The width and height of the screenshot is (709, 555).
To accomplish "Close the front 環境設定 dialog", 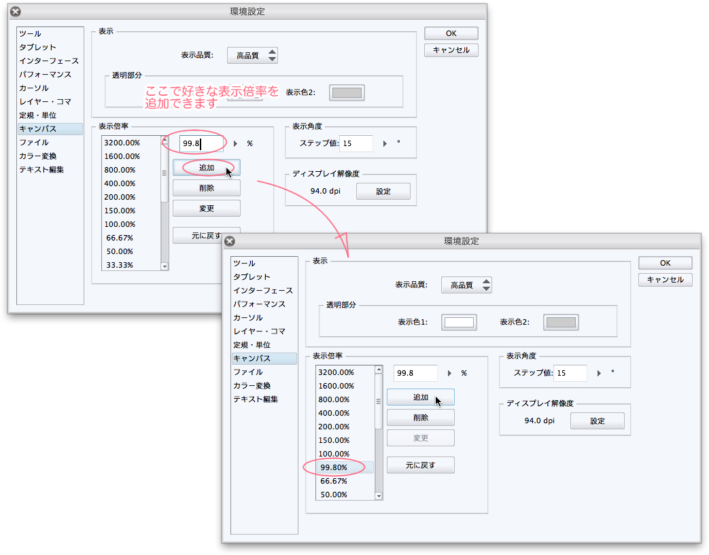I will [230, 241].
